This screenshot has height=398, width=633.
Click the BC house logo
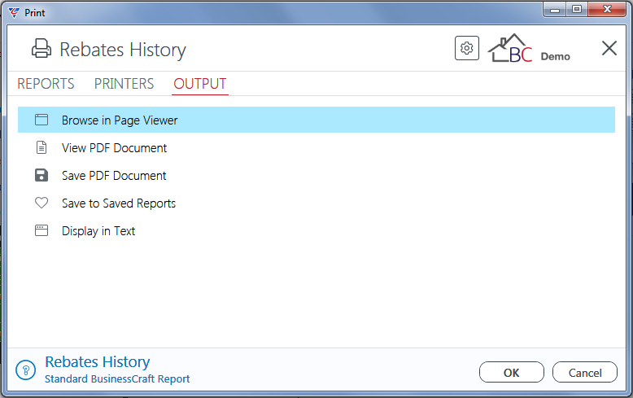[510, 49]
